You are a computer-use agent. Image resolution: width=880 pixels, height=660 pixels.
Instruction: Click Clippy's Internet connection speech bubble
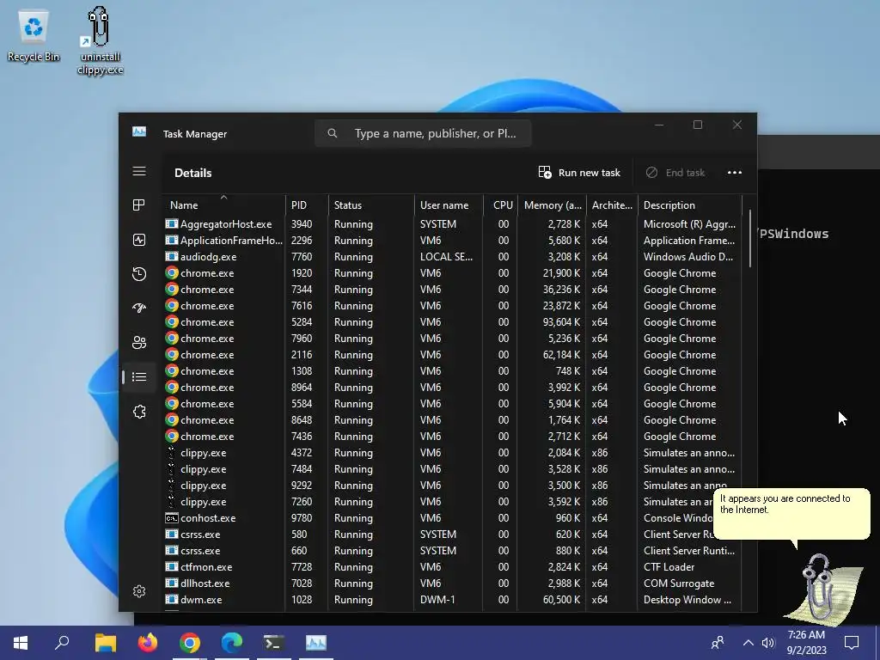click(x=791, y=514)
